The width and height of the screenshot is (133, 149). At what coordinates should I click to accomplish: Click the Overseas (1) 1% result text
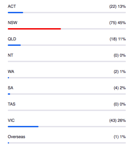tap(120, 137)
